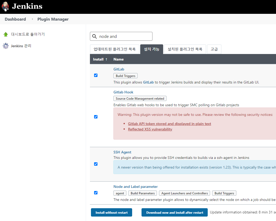Open the 업데이트된 플러그인 목록 tab
The image size is (276, 221).
point(115,49)
